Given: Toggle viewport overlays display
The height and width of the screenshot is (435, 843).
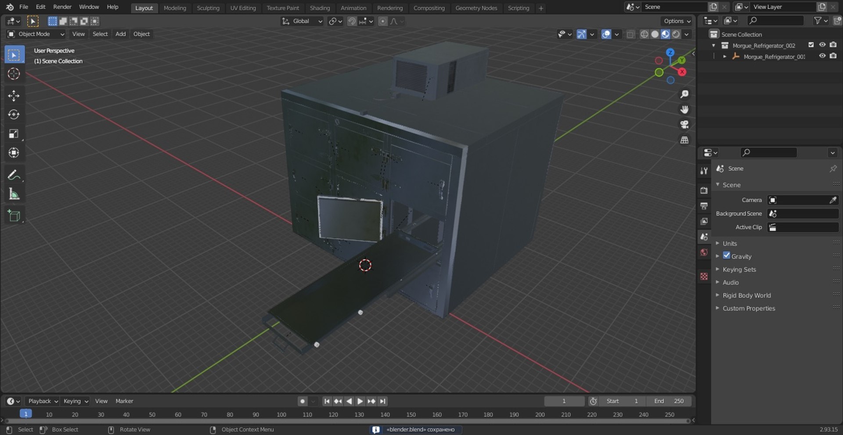Looking at the screenshot, I should point(606,34).
